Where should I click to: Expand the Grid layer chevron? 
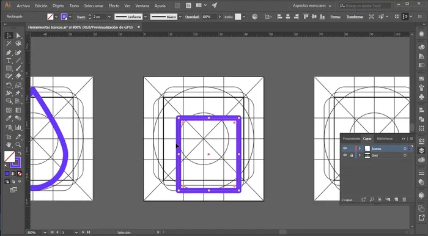pos(360,155)
